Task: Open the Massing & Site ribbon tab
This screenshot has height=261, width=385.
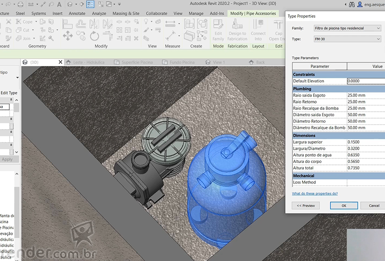Action: click(126, 13)
